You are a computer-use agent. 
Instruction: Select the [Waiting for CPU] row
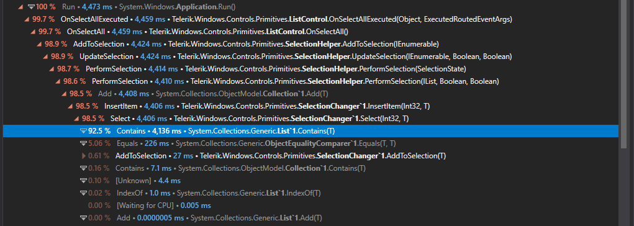310,206
